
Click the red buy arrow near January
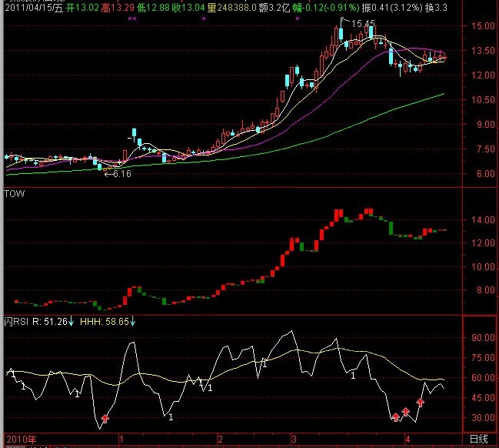tap(105, 419)
